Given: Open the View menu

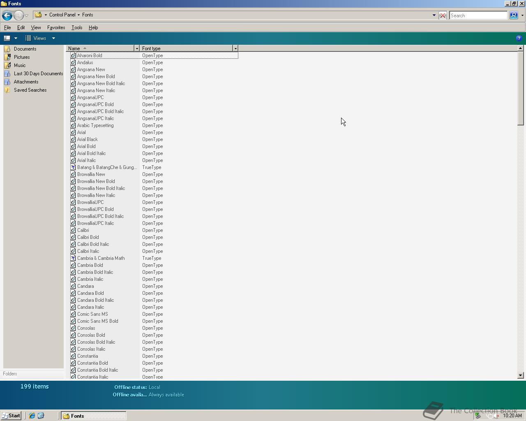Looking at the screenshot, I should pyautogui.click(x=36, y=28).
